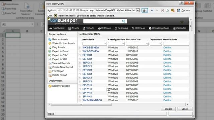This screenshot has height=120, width=214.
Task: Sort by the Manufacturer column header
Action: [170, 40]
